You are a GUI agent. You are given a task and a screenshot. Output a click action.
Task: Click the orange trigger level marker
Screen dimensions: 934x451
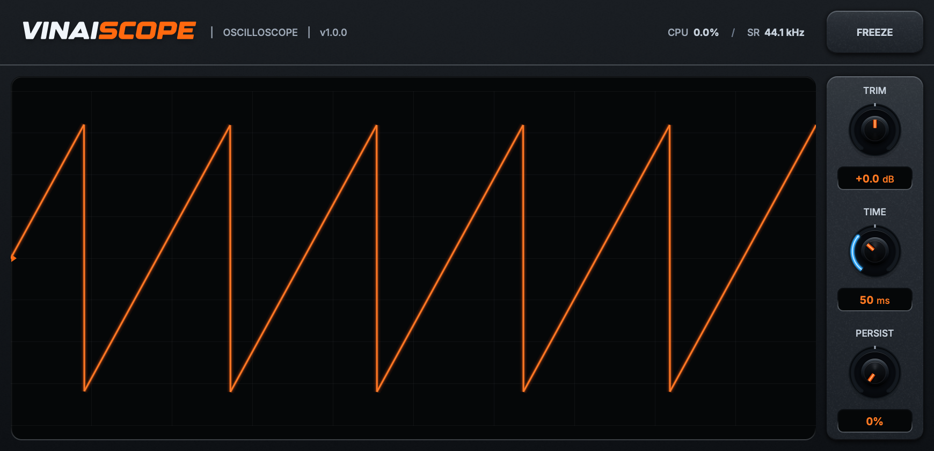[x=13, y=258]
